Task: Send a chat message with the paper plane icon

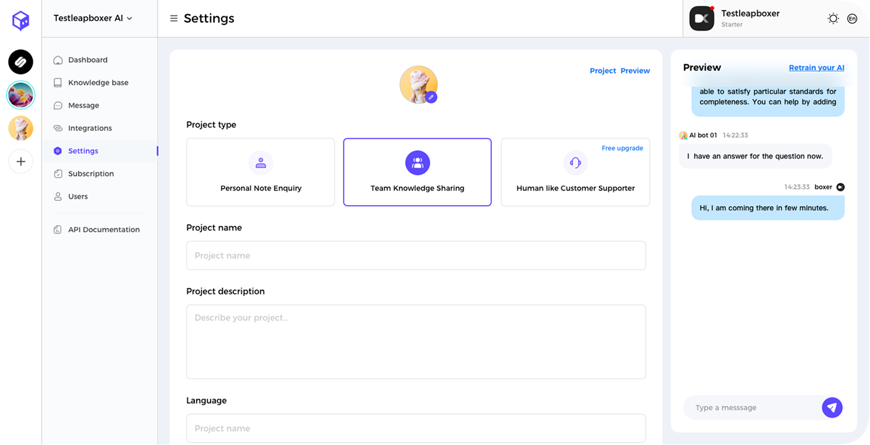Action: click(x=832, y=408)
